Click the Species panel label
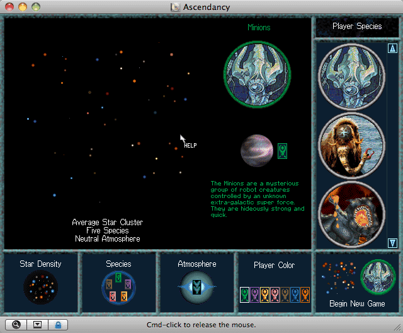This screenshot has height=333, width=403. coord(118,264)
